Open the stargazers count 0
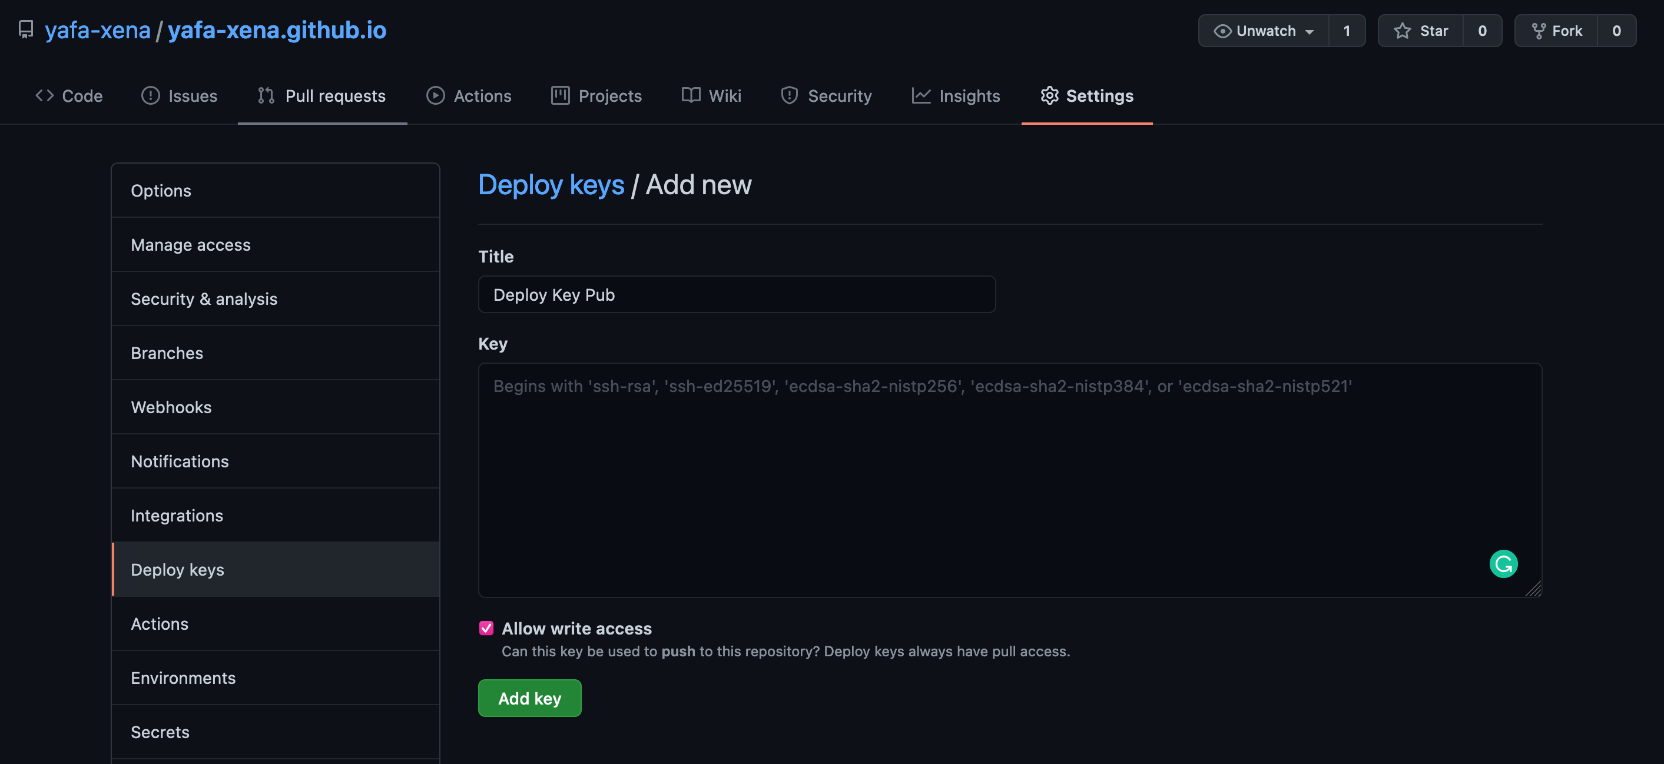Screen dimensions: 1664x764 [x=1483, y=31]
